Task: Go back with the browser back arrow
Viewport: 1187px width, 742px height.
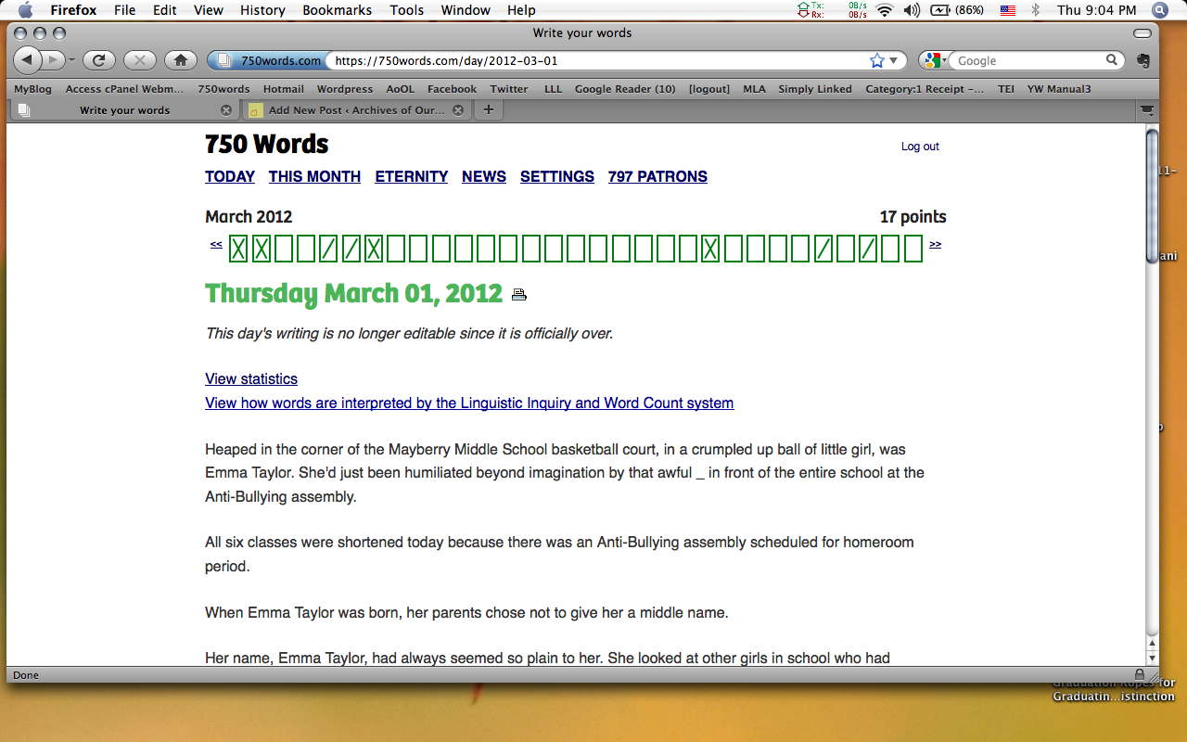Action: 28,60
